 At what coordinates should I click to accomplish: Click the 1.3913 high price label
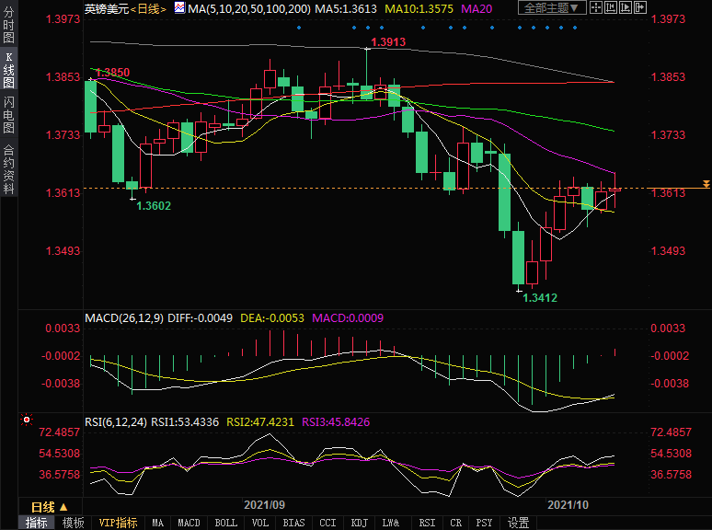[x=387, y=42]
